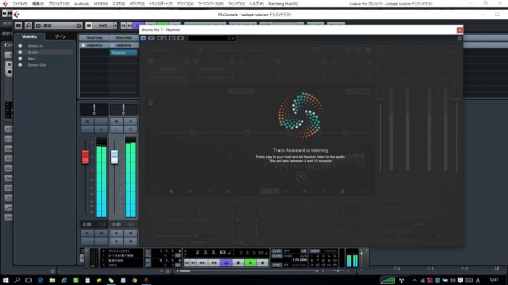Screen dimensions: 508x285
Task: Click the transport play button
Action: [x=250, y=263]
